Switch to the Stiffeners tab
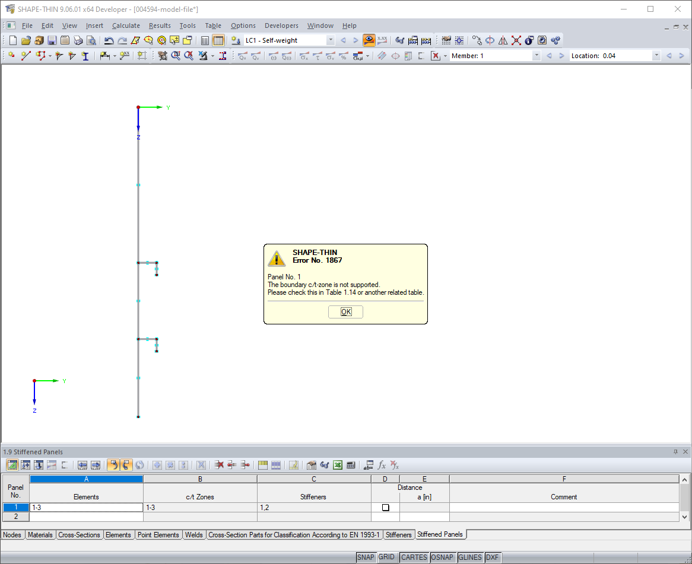Image resolution: width=692 pixels, height=564 pixels. [398, 535]
